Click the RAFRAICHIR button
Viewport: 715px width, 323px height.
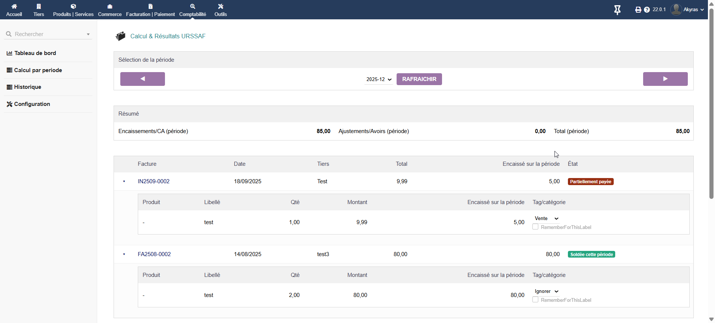(419, 79)
